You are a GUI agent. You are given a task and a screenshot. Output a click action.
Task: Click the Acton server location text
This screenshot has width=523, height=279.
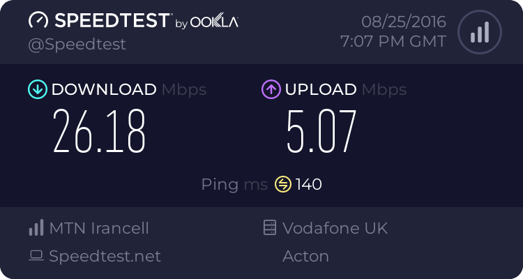click(305, 256)
